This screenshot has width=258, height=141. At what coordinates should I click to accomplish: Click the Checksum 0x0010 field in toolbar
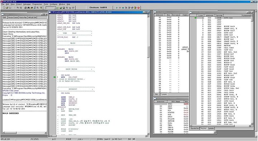tap(98, 8)
